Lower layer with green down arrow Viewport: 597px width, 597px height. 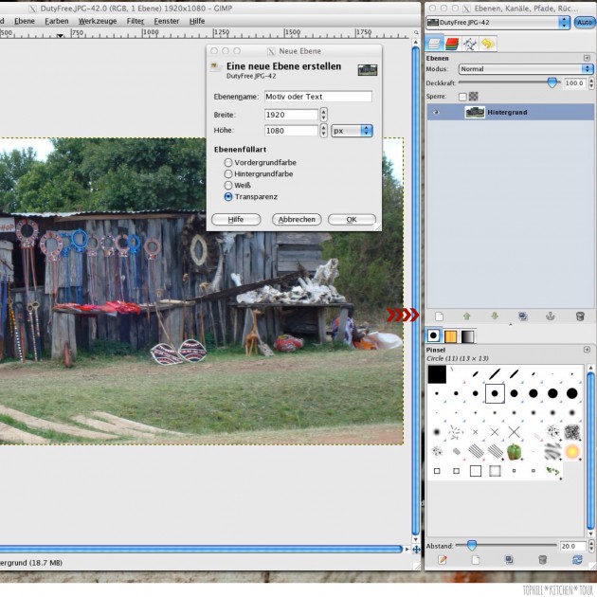(x=495, y=316)
